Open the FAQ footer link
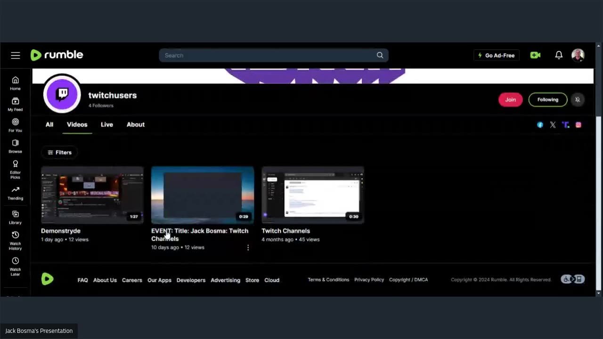 click(82, 280)
